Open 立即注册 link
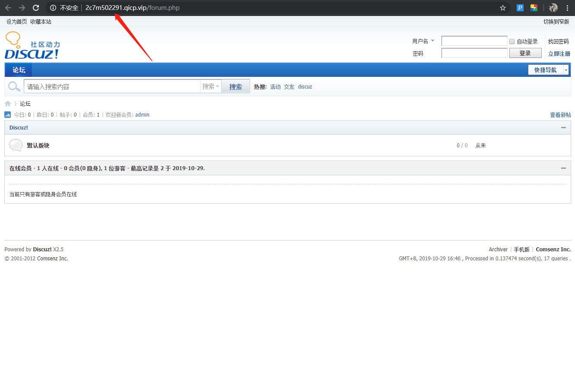Image resolution: width=575 pixels, height=373 pixels. 559,54
